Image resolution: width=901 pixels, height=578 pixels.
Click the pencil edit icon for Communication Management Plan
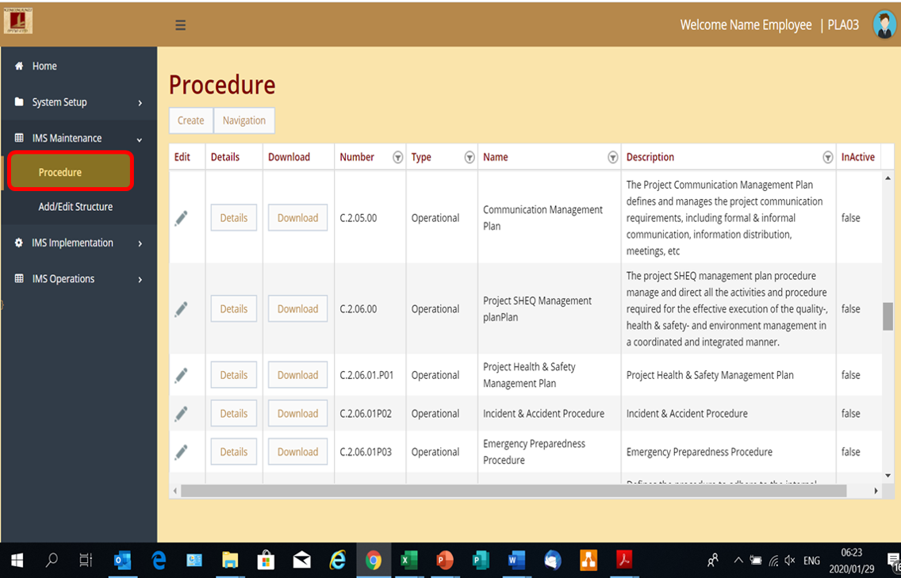[x=183, y=217]
